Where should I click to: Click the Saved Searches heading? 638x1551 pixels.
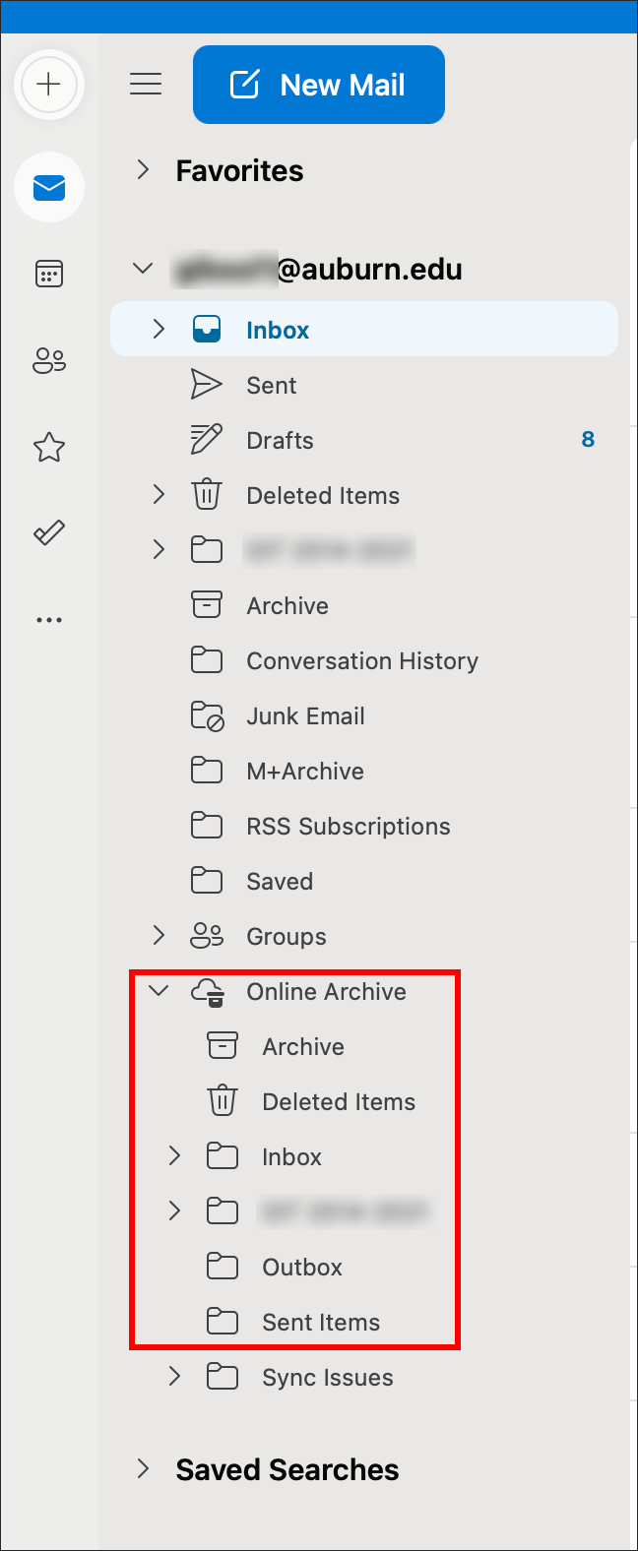tap(287, 1470)
